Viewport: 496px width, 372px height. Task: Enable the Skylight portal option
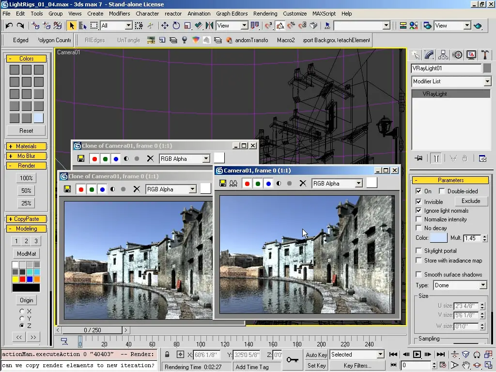[419, 251]
